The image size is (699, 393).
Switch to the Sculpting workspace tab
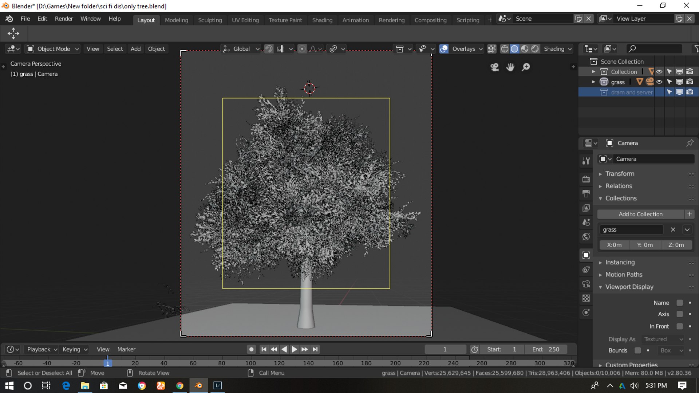210,20
